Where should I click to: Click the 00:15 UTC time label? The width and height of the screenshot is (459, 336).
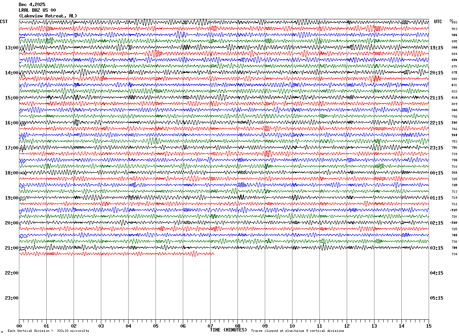coord(436,173)
